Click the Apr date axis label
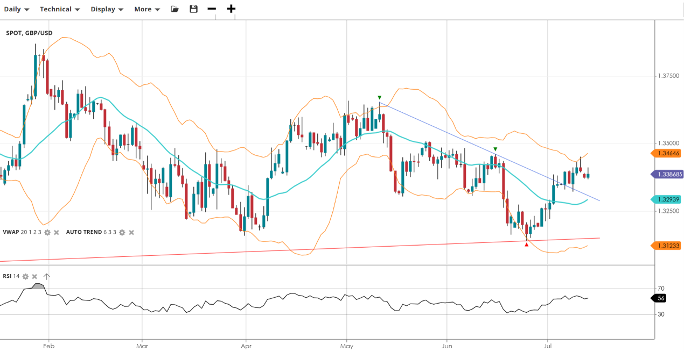The width and height of the screenshot is (684, 352). pyautogui.click(x=246, y=347)
